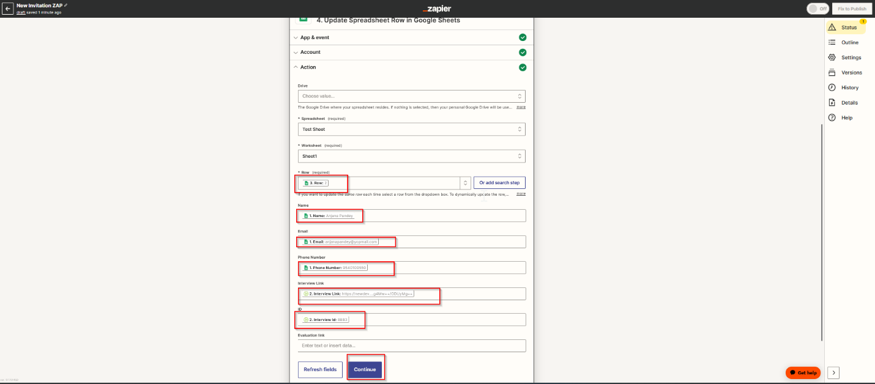
Task: Click Or add search step button
Action: [499, 183]
